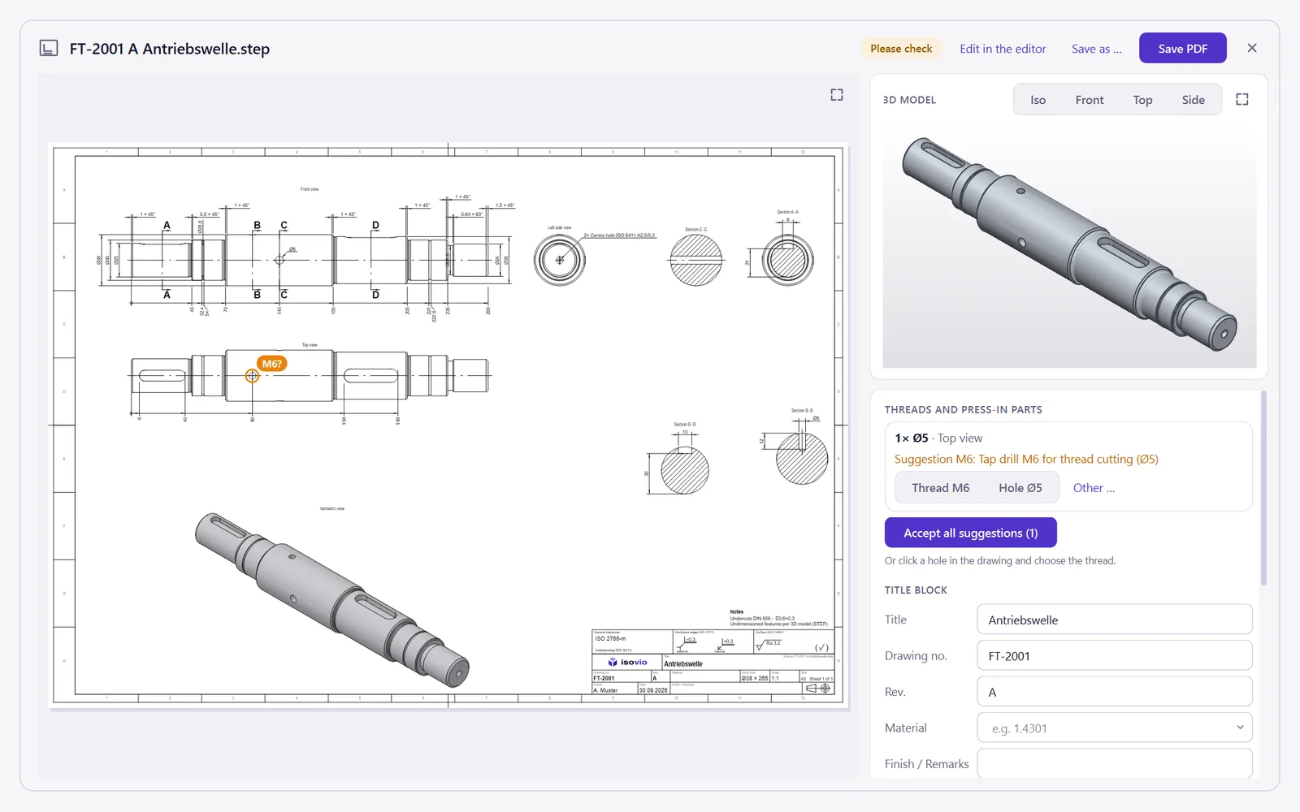
Task: Click the Title input field
Action: 1114,620
